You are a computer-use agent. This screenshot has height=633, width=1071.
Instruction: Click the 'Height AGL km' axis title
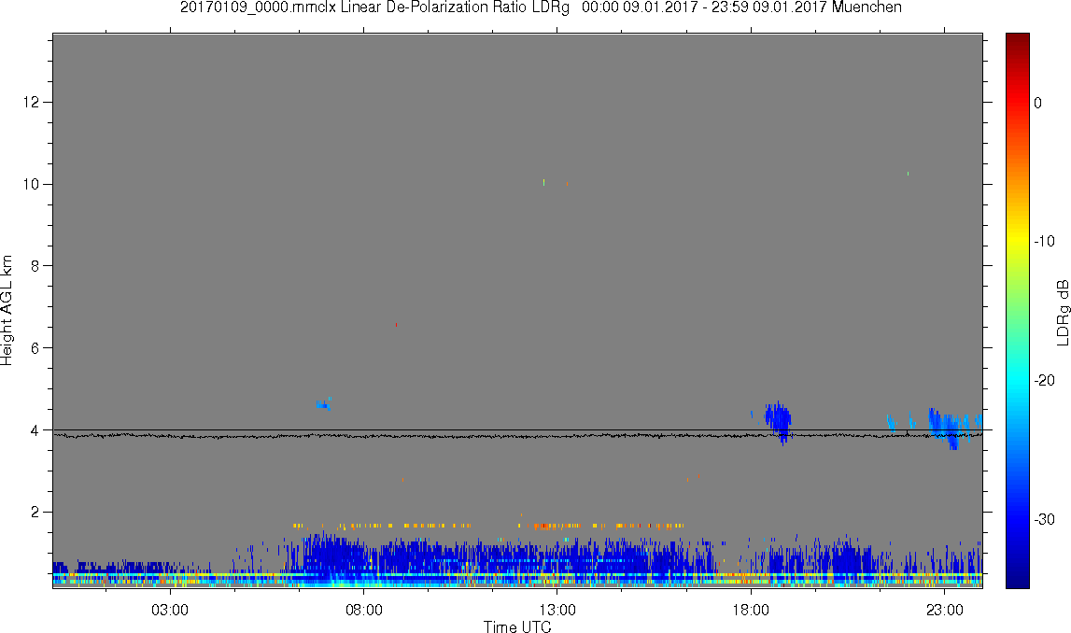coord(7,311)
